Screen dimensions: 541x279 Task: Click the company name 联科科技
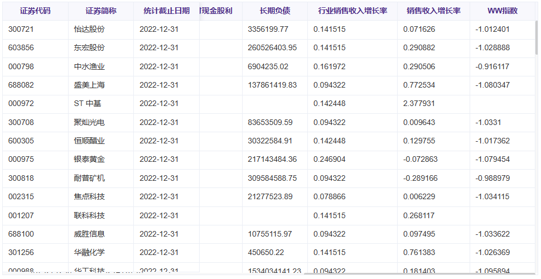[89, 215]
